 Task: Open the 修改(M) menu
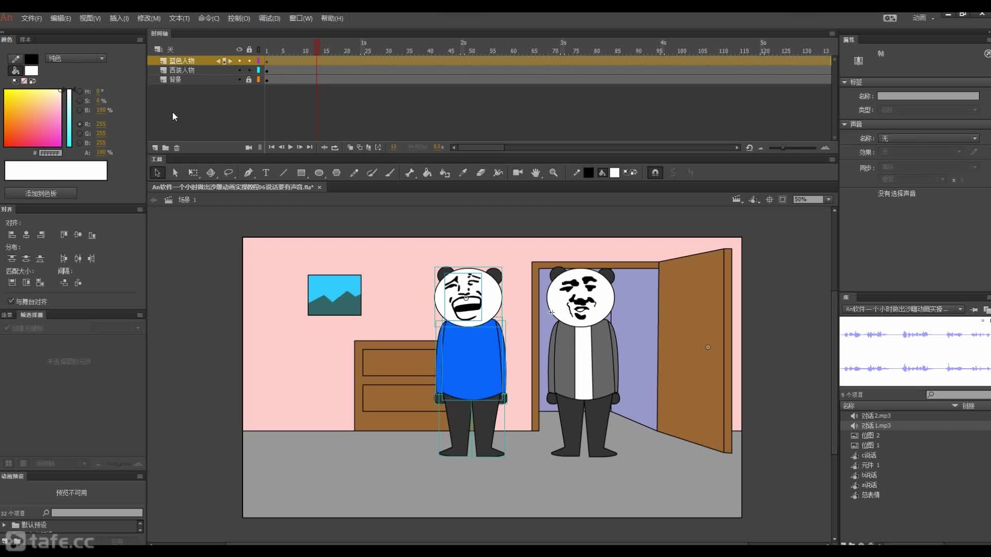[x=149, y=18]
